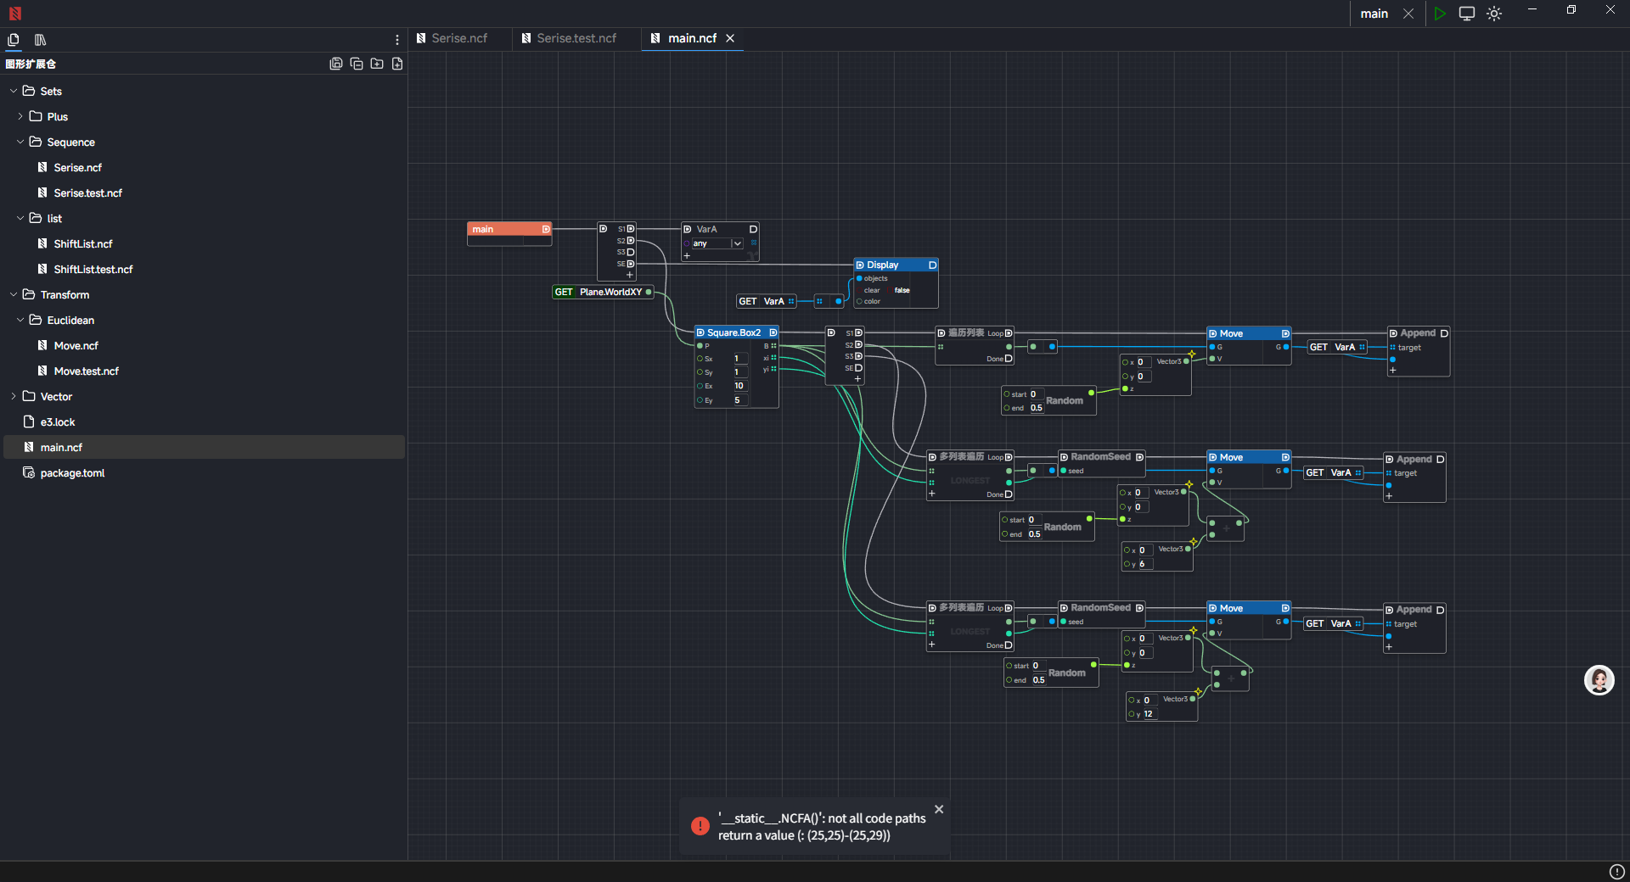Open package.toml in the file tree
Viewport: 1630px width, 882px height.
tap(72, 472)
